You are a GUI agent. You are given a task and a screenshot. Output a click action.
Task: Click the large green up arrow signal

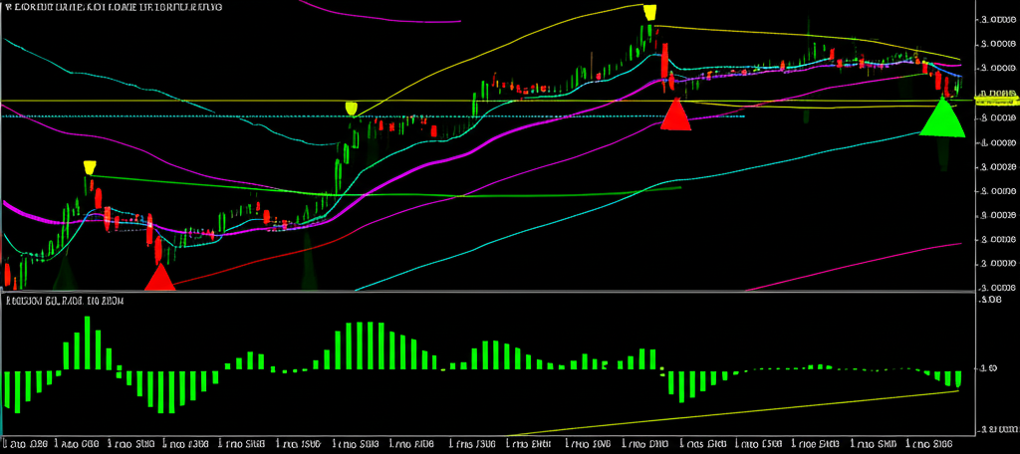[x=942, y=117]
